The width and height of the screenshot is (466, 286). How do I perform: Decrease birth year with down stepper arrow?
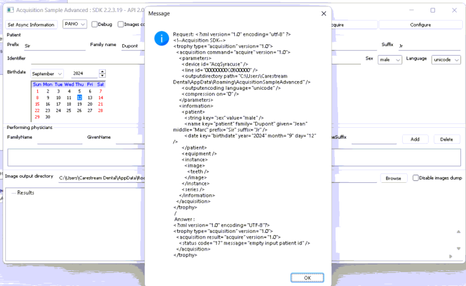[102, 75]
